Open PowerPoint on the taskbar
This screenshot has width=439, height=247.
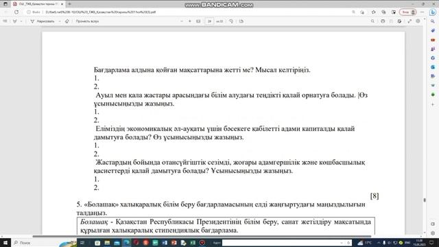click(x=174, y=242)
